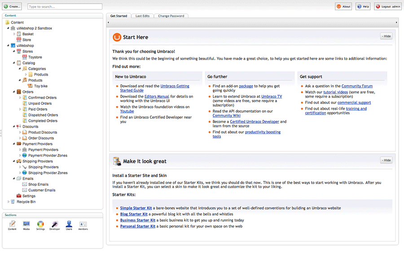Open the Blog Starter Kit link
Viewport: 404px width, 253px height.
134,214
